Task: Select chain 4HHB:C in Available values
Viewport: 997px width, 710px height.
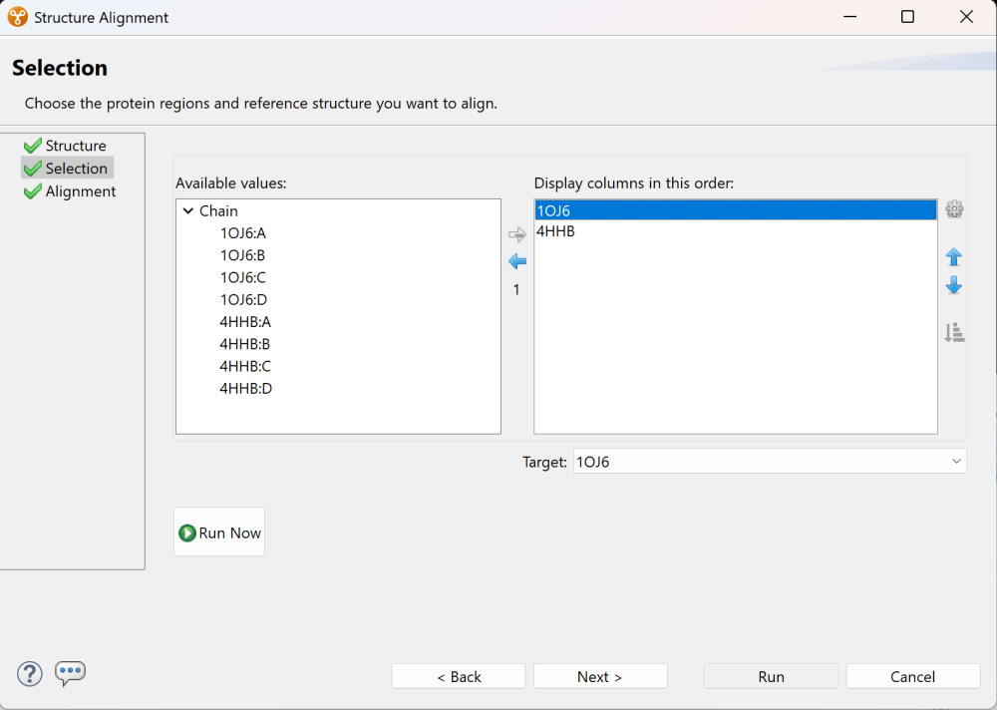Action: (x=245, y=366)
